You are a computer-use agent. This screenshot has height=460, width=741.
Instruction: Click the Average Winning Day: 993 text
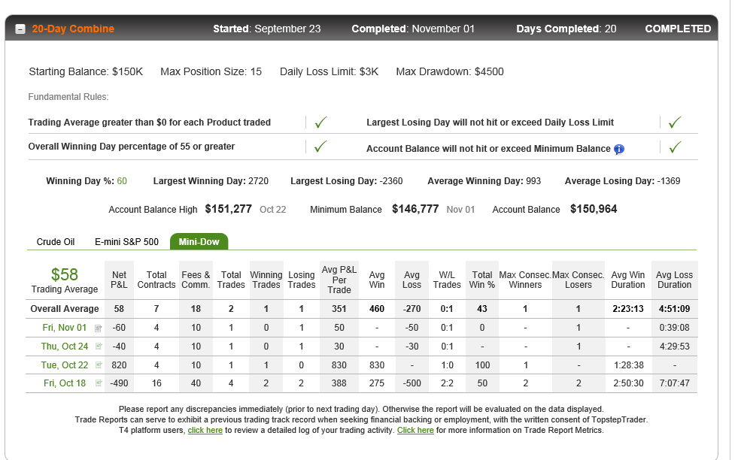pos(484,181)
